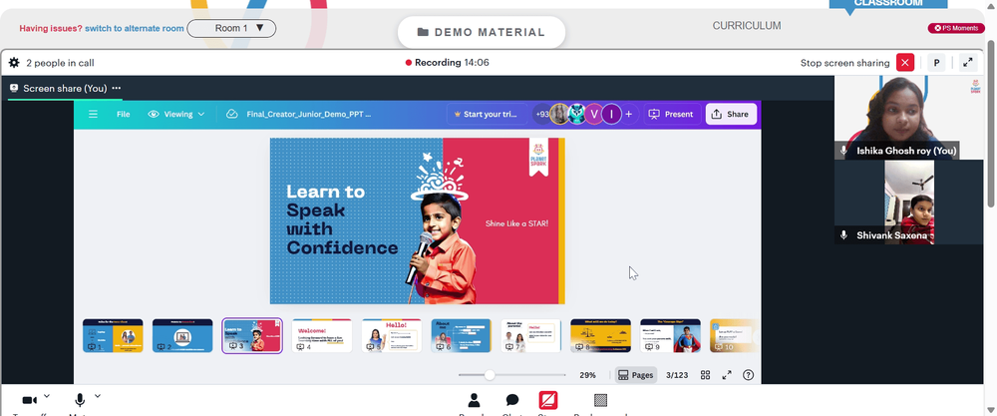Select slide 2 thumbnail

[x=182, y=336]
